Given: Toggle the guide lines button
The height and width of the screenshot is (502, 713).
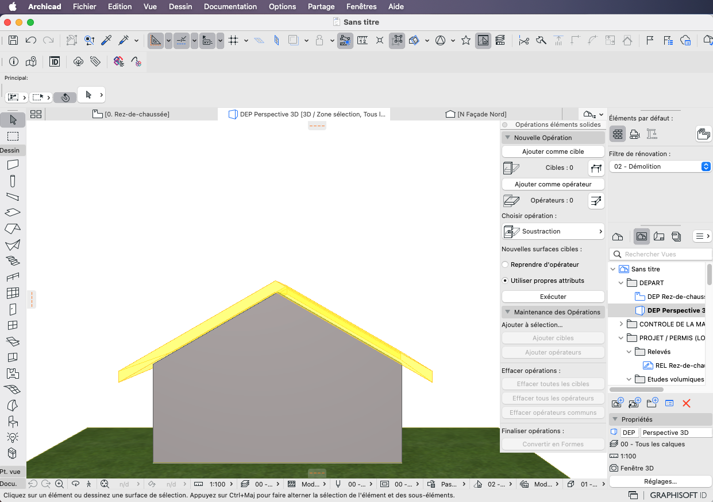Looking at the screenshot, I should coord(155,40).
